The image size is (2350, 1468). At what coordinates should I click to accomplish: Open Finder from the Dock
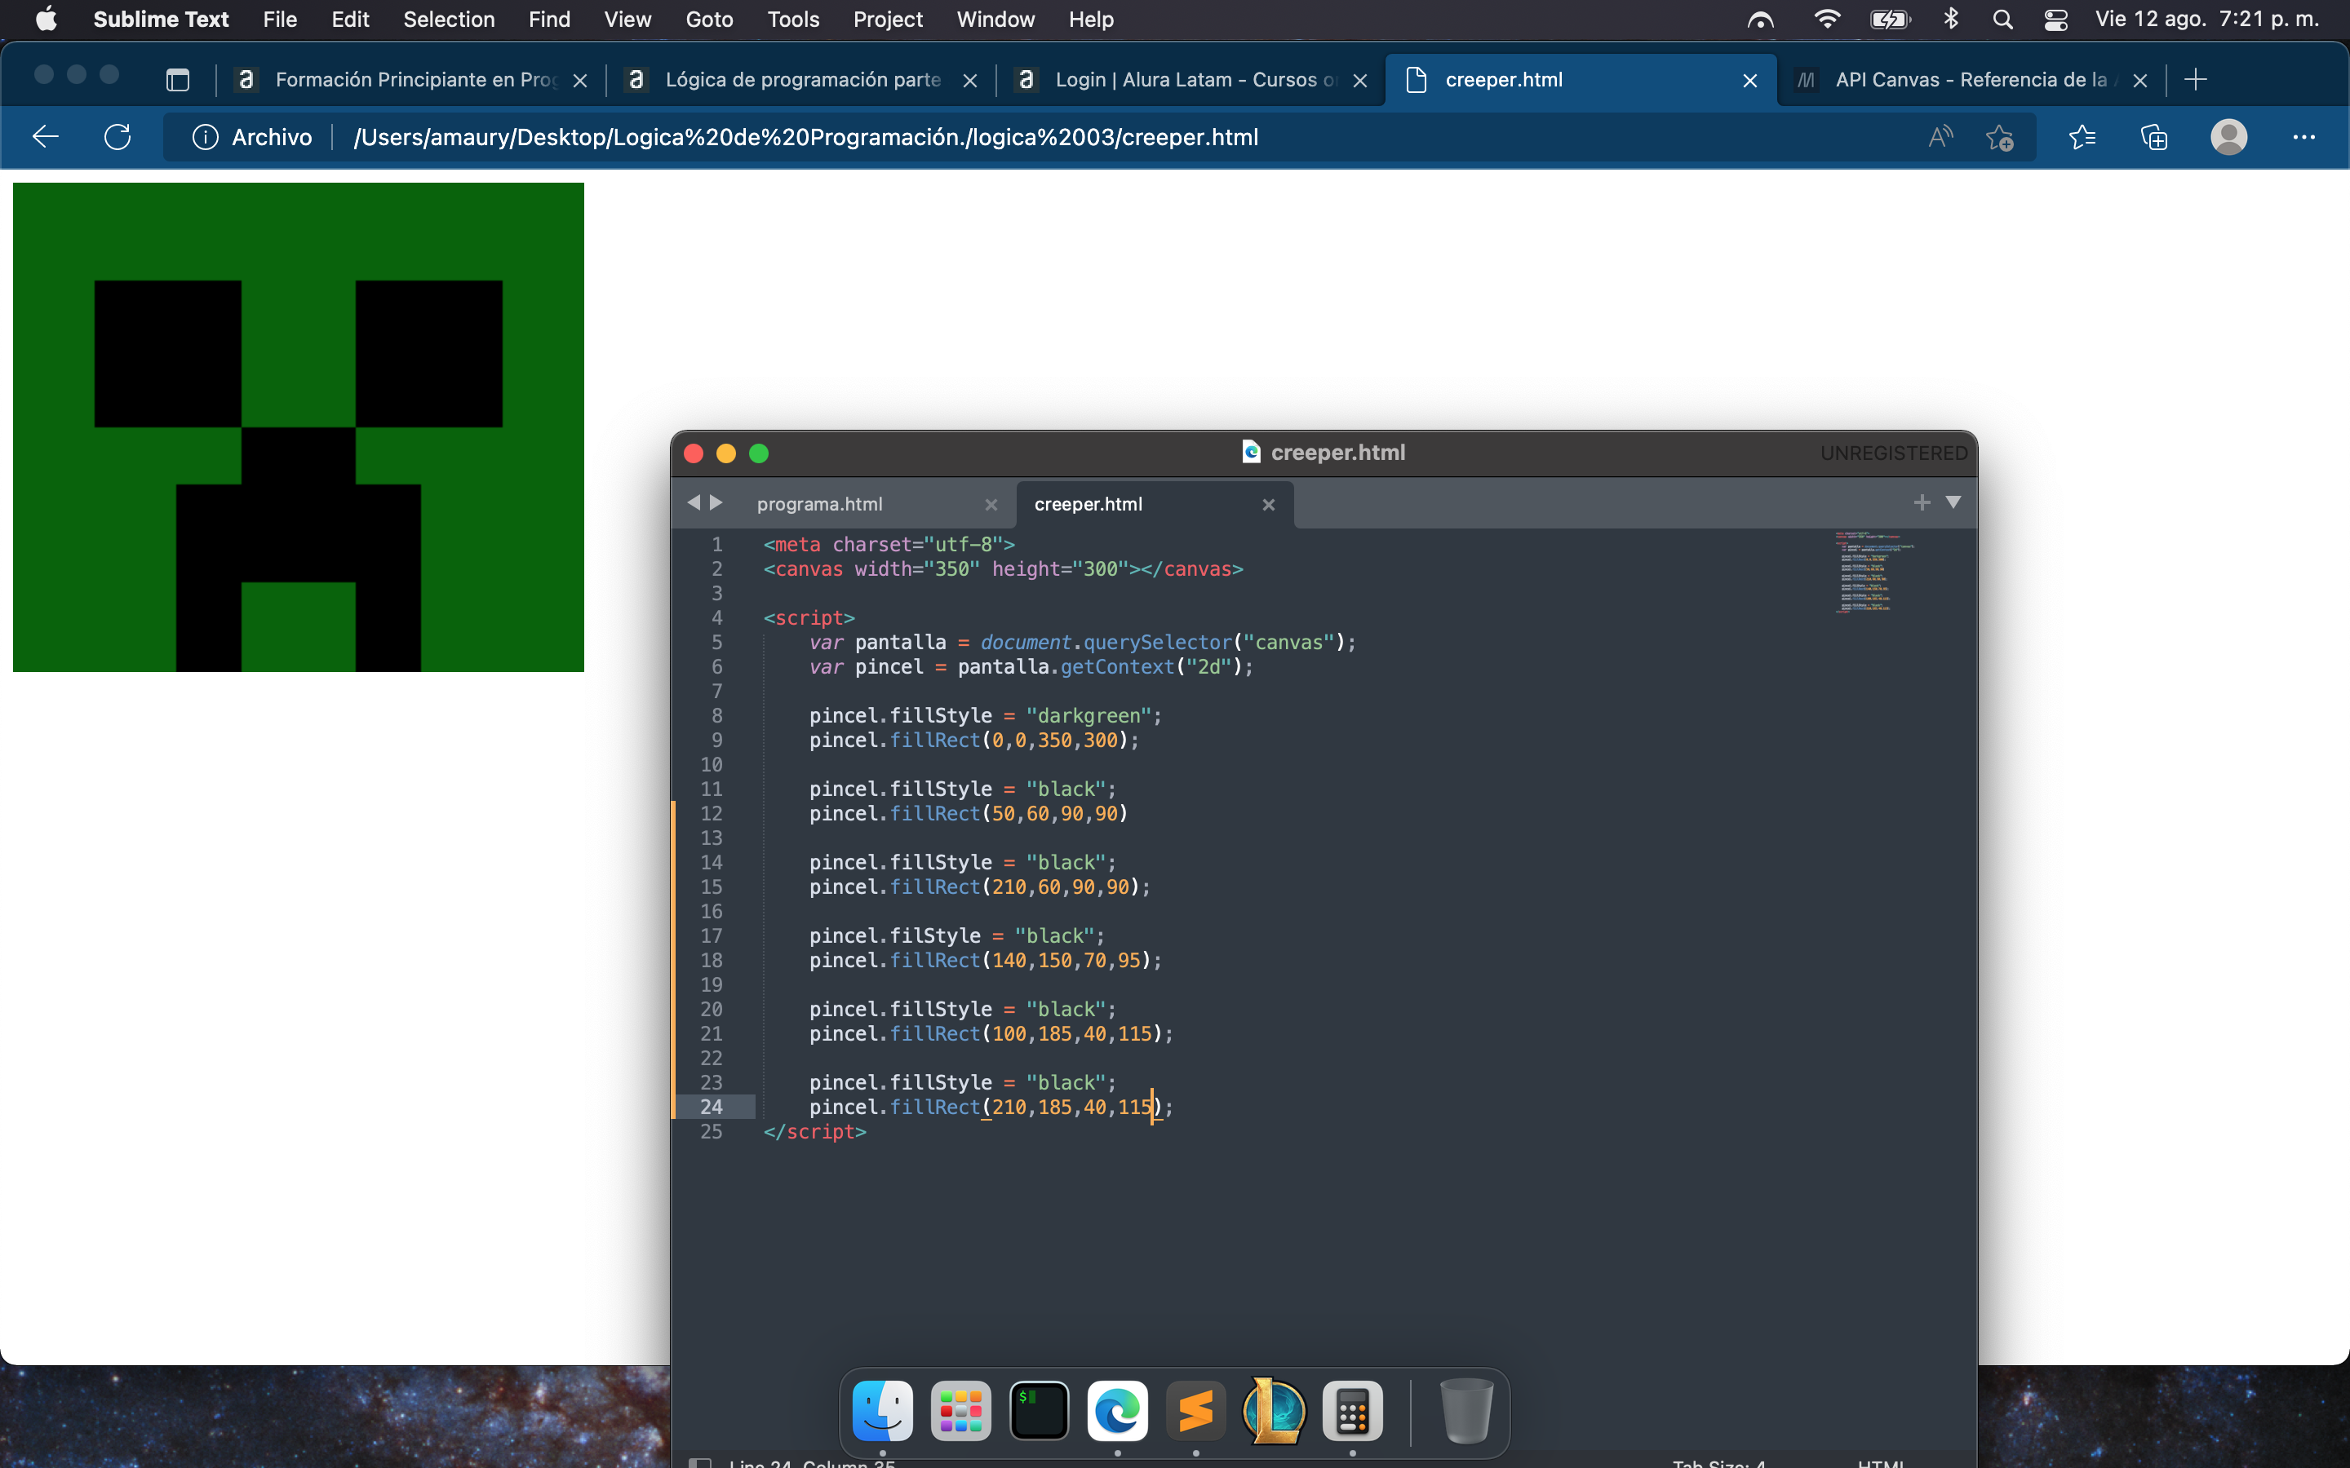click(882, 1411)
